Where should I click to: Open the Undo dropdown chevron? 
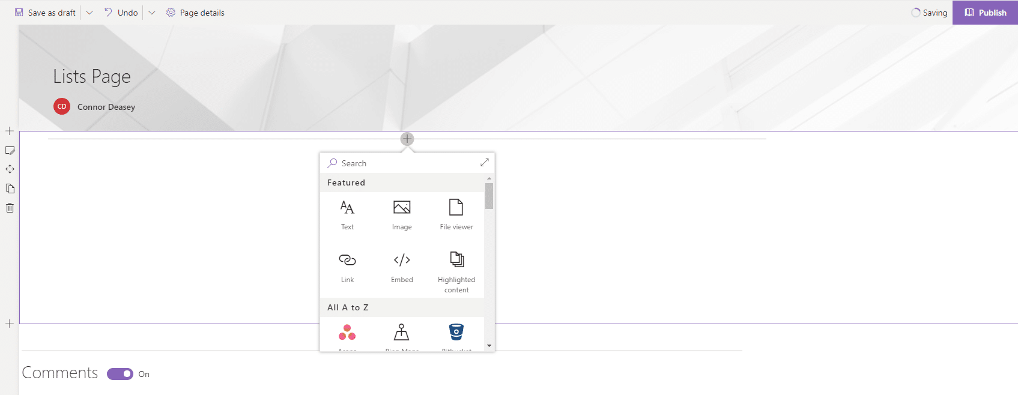click(152, 13)
